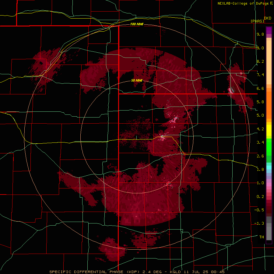Click the radar site marker at the map center
Image resolution: width=274 pixels, height=274 pixels.
coord(136,138)
